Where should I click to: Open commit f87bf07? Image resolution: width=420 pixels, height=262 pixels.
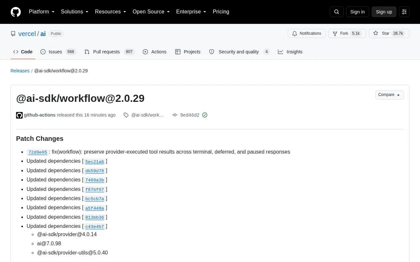(94, 189)
